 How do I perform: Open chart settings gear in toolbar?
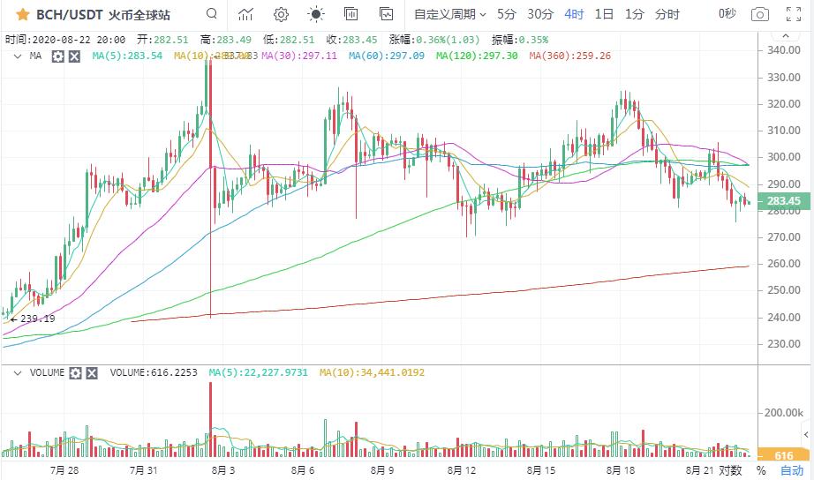(x=281, y=14)
